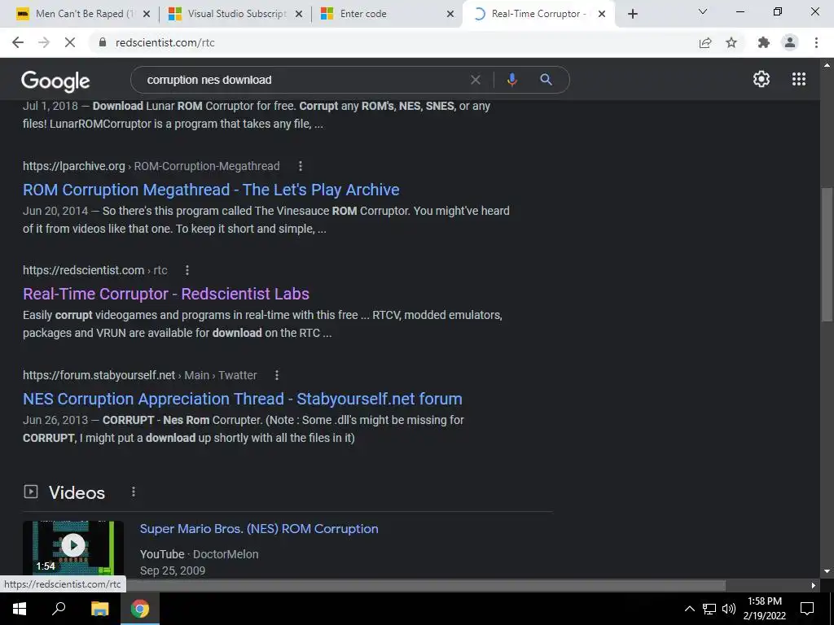Viewport: 834px width, 625px height.
Task: Click scrollbar down arrow
Action: click(827, 571)
